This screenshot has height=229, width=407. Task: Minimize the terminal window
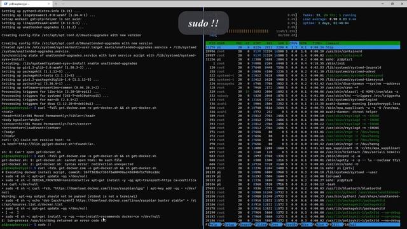point(382,4)
